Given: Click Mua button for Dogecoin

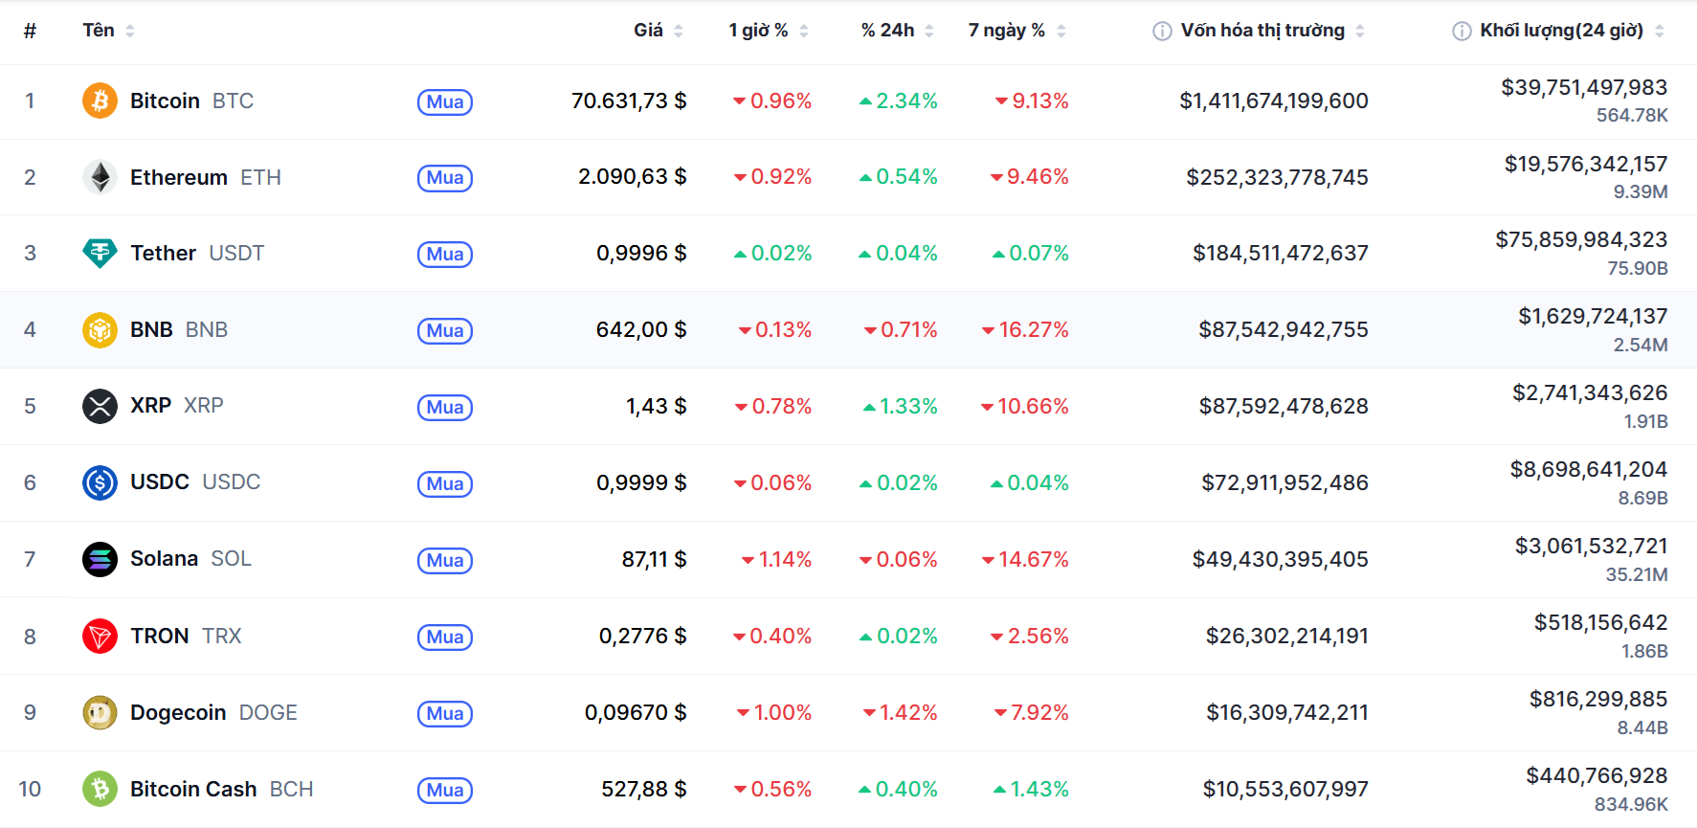Looking at the screenshot, I should point(445,713).
